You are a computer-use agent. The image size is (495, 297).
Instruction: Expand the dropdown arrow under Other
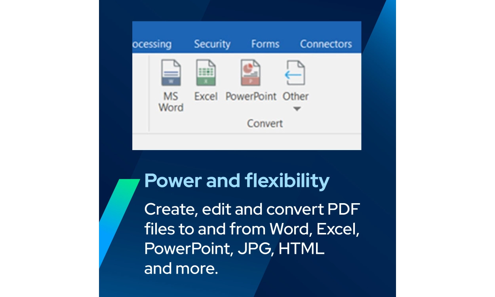pos(297,109)
